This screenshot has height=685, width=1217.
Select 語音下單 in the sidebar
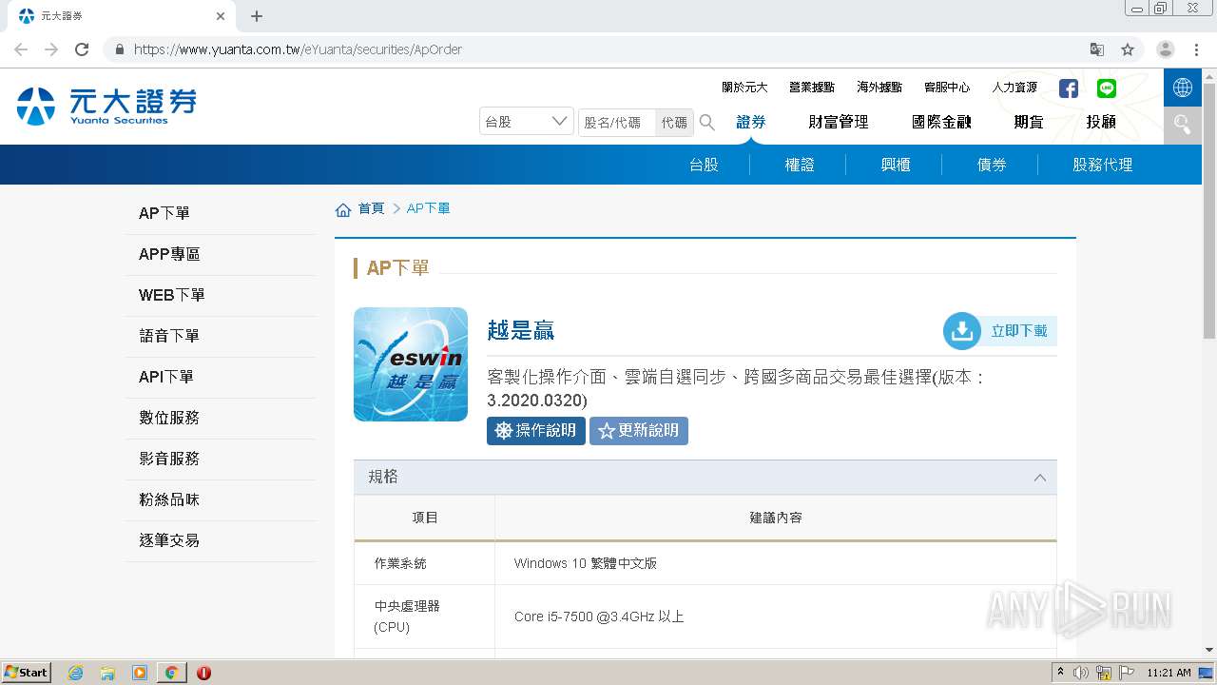(x=221, y=336)
